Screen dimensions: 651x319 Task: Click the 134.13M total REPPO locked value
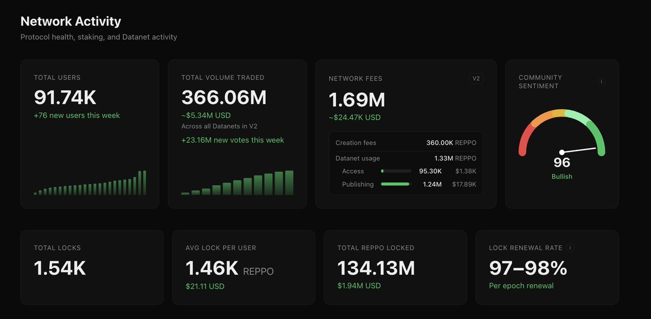376,268
